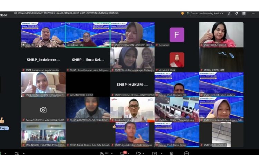The width and height of the screenshot is (259, 155).
Task: Click the participants icon showing 282
Action: [x=102, y=153]
